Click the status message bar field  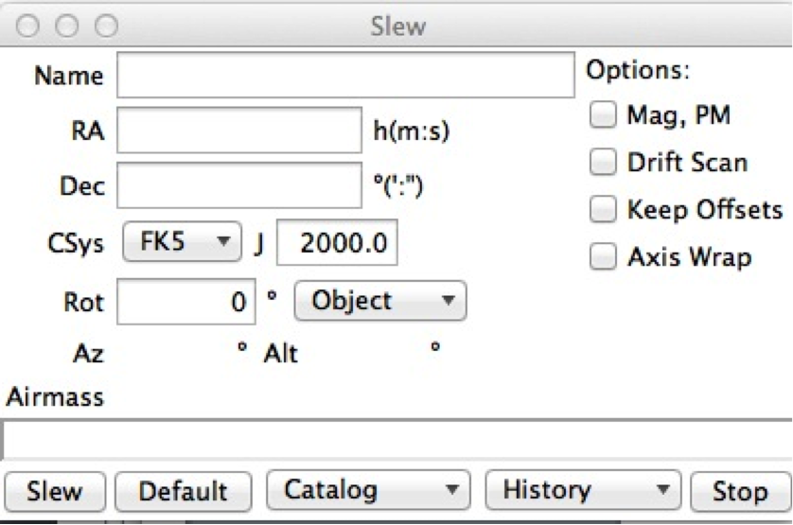coord(397,440)
